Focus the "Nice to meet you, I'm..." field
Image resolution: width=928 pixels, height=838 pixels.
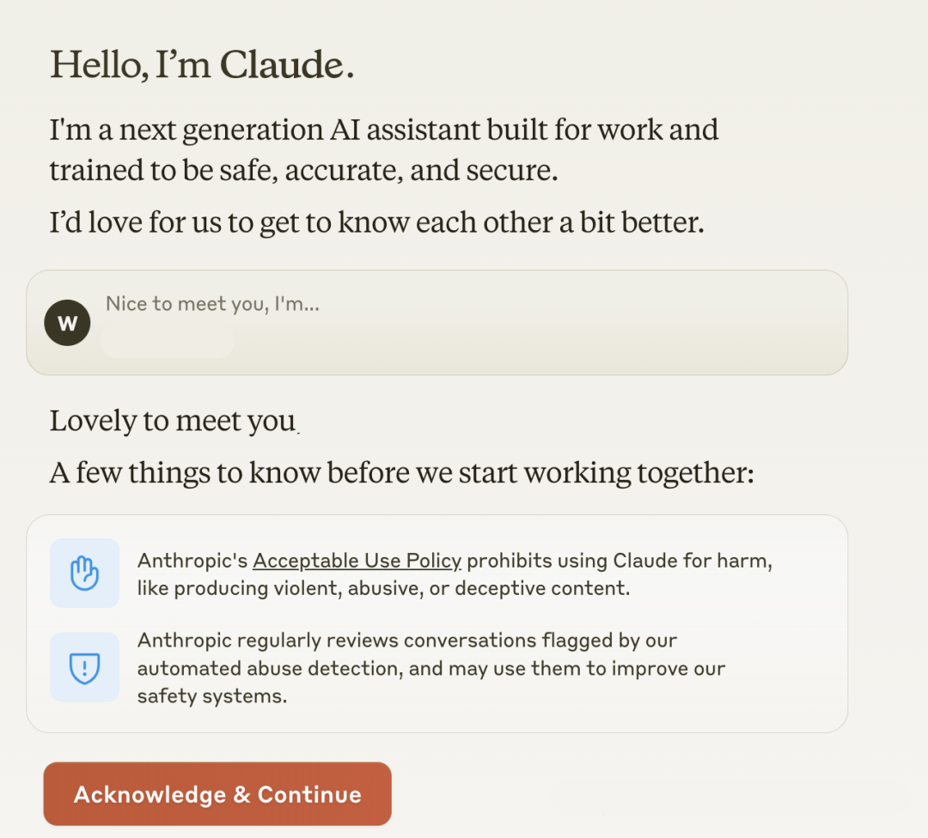(x=464, y=305)
